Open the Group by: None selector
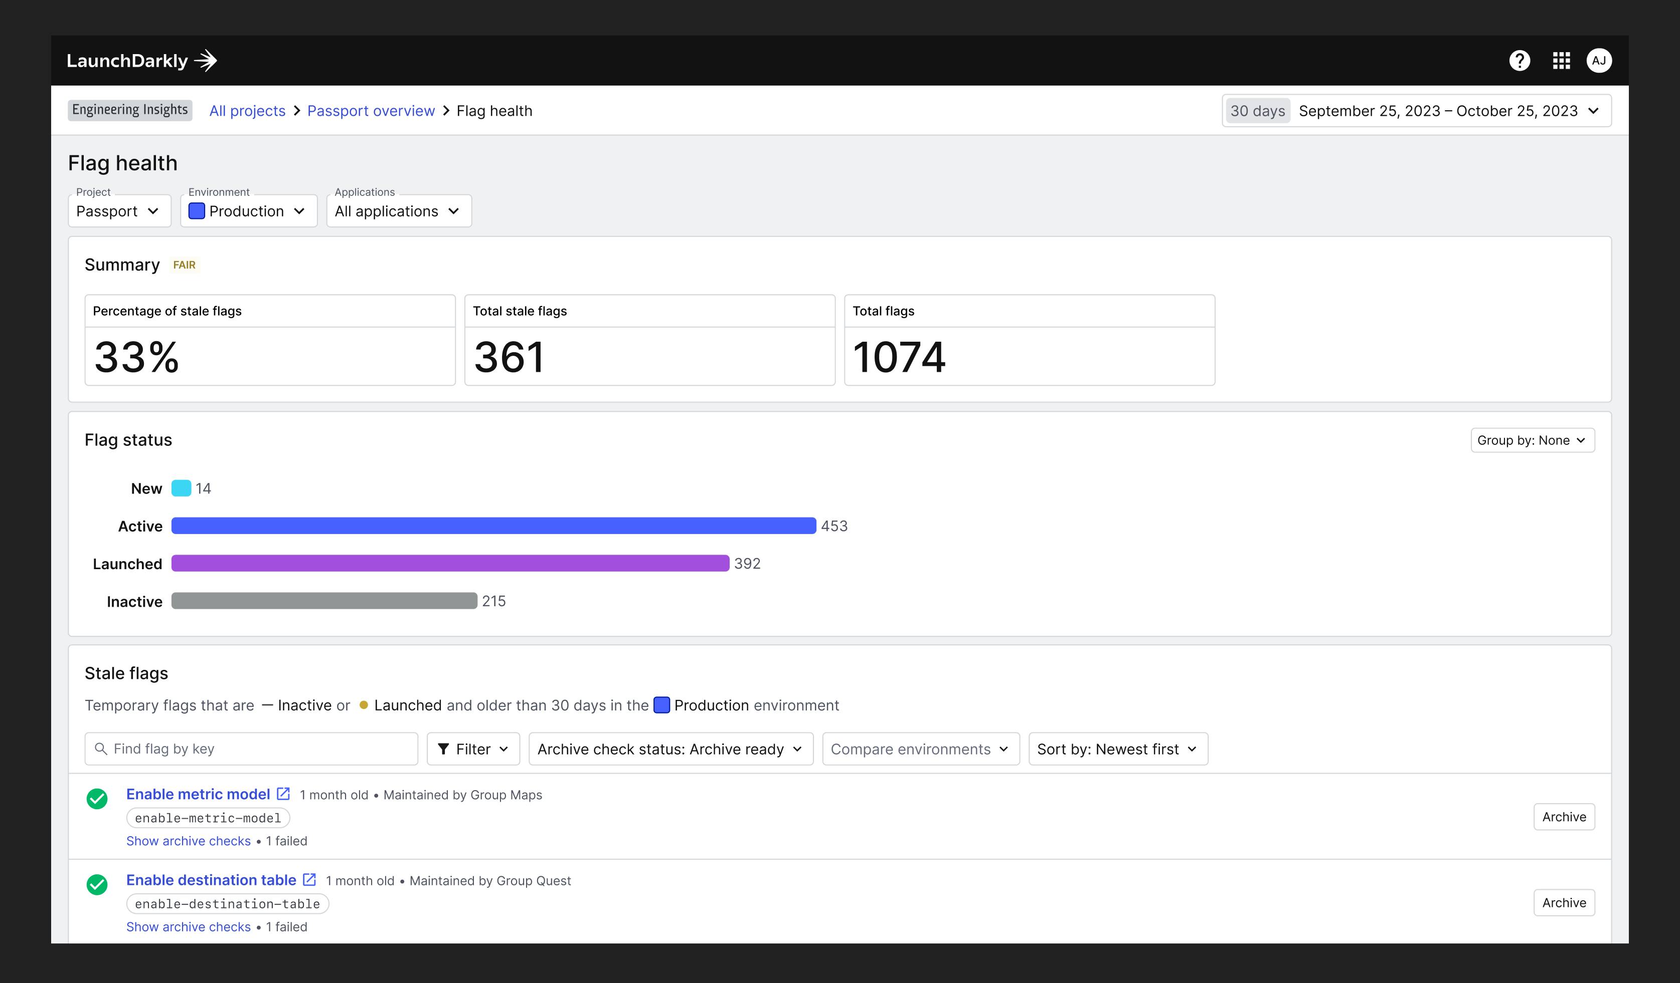1680x983 pixels. [x=1532, y=440]
